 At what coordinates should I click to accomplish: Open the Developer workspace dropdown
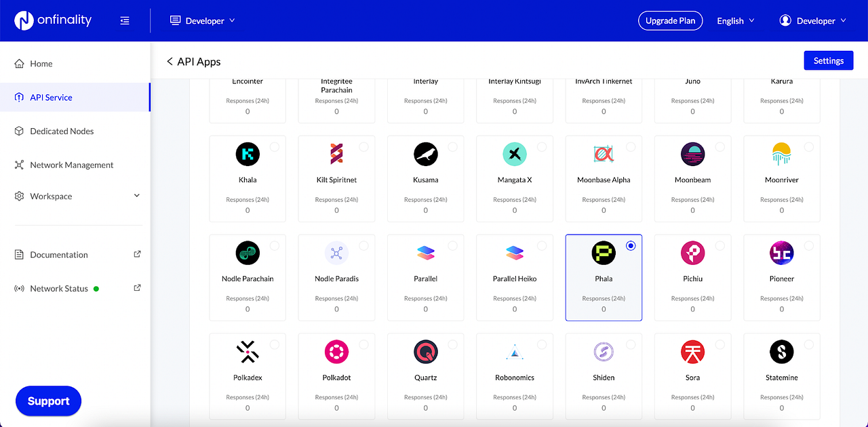(203, 21)
